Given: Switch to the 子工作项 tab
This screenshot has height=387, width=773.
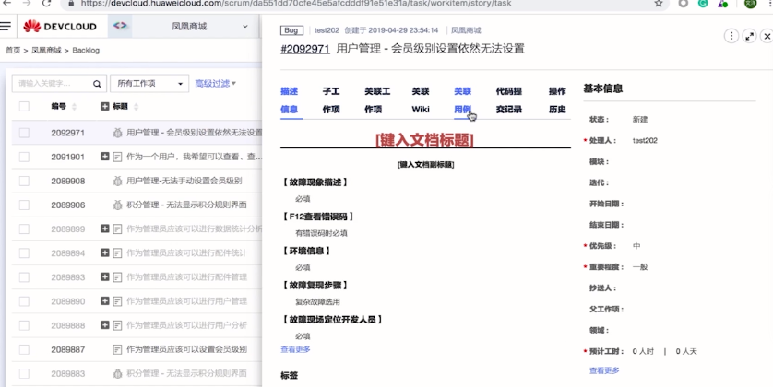Looking at the screenshot, I should coord(331,100).
